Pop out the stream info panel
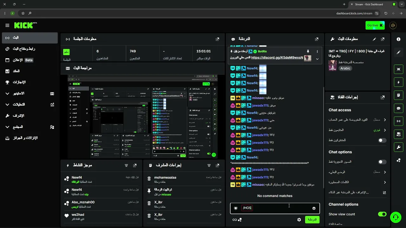This screenshot has height=228, width=406. (x=383, y=39)
